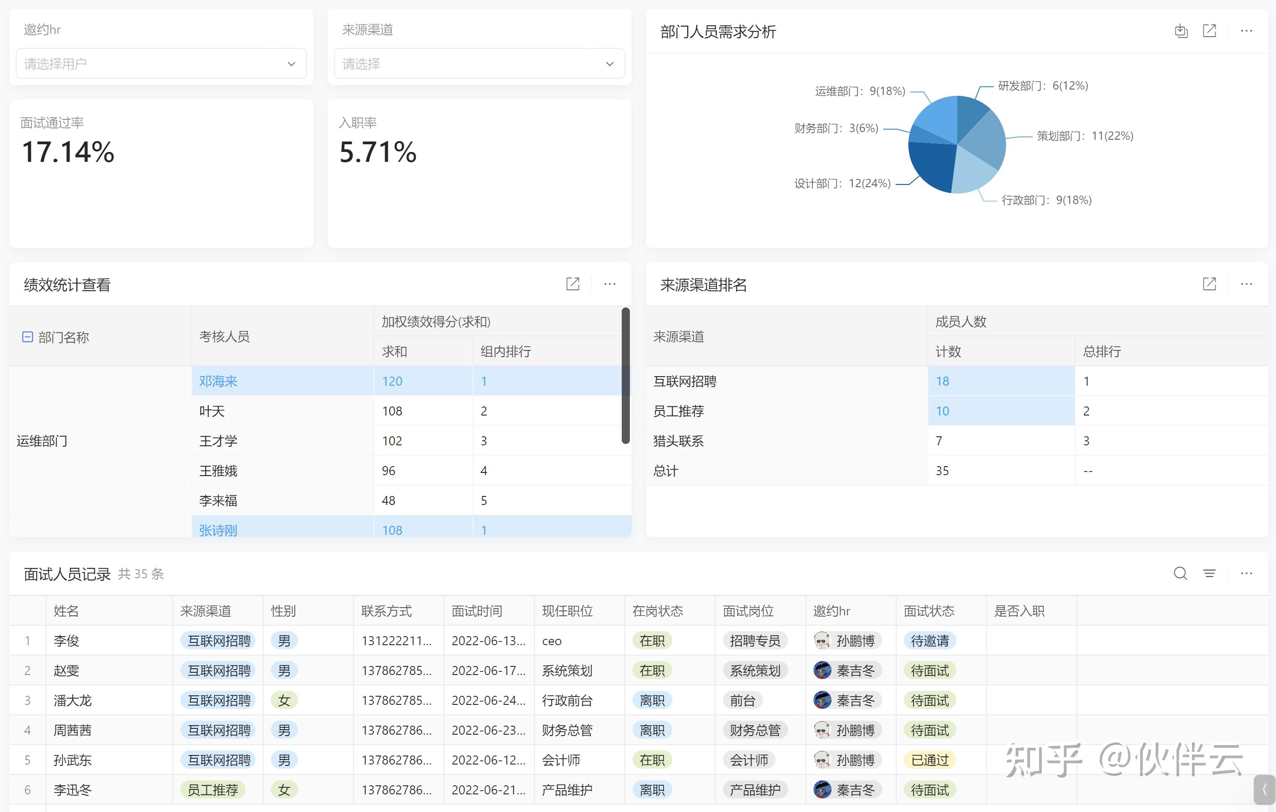Expand the 绩效统计查看 table to fullscreen
This screenshot has height=812, width=1276.
tap(573, 284)
